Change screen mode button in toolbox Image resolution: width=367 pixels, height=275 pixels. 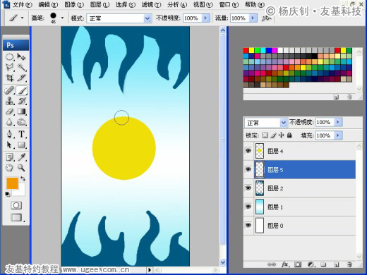(x=16, y=217)
